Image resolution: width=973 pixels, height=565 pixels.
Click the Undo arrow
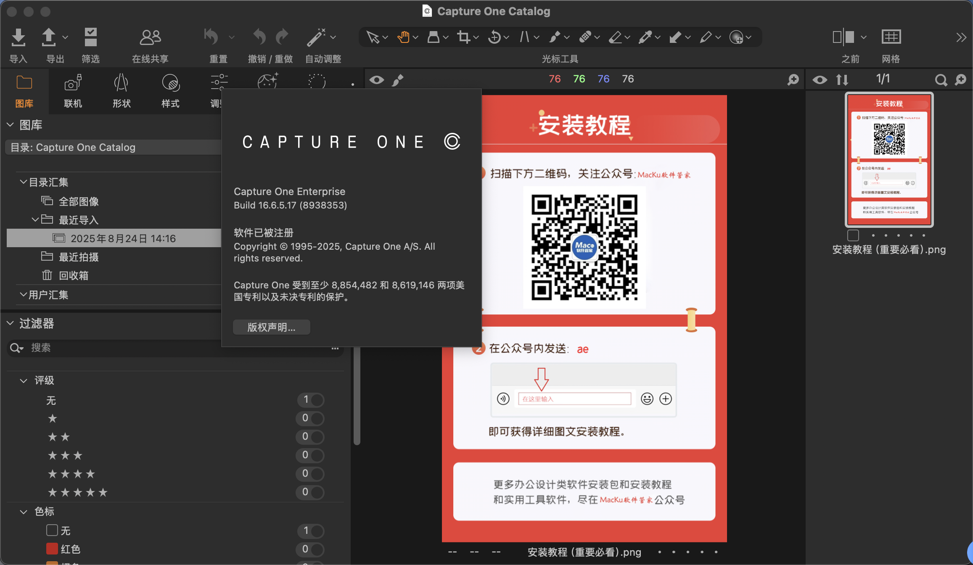(259, 37)
